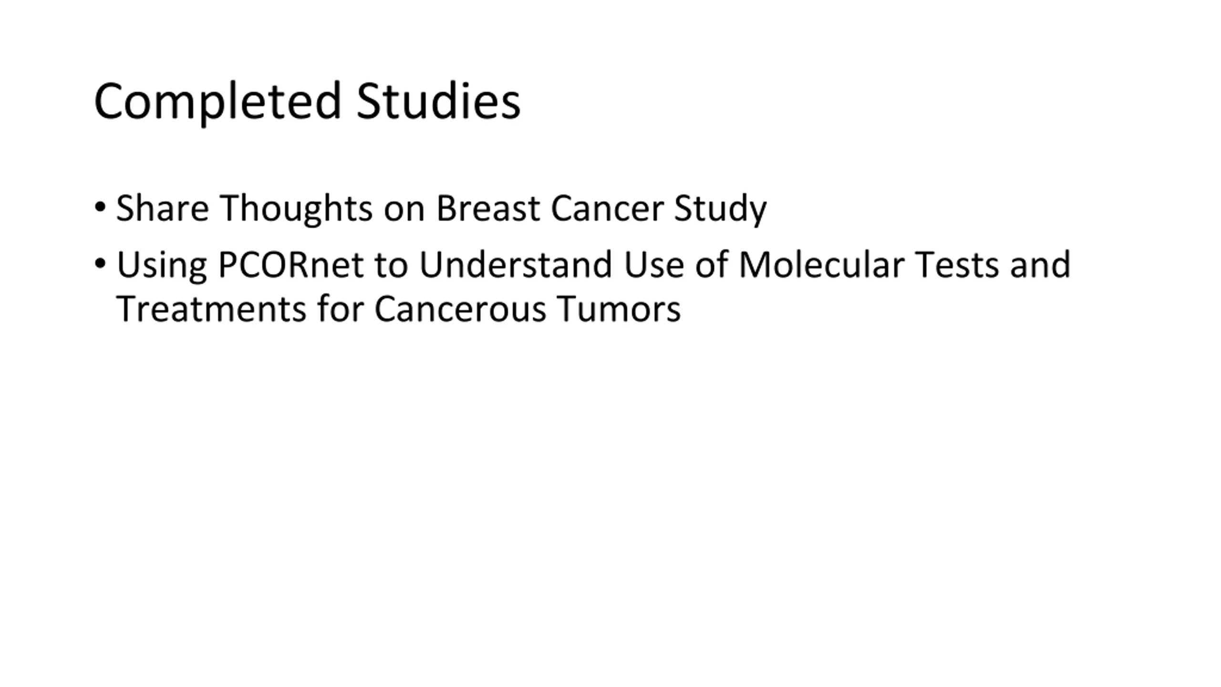
Task: Select the word Studies in the title
Action: pos(438,101)
